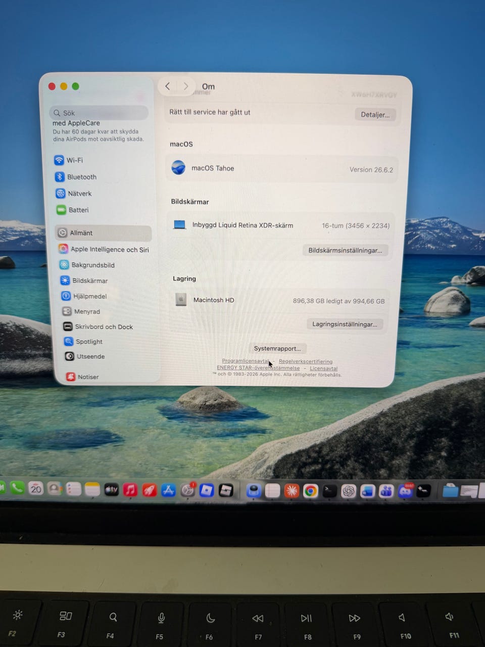Open App Store from the Dock
This screenshot has width=485, height=647.
pyautogui.click(x=168, y=490)
